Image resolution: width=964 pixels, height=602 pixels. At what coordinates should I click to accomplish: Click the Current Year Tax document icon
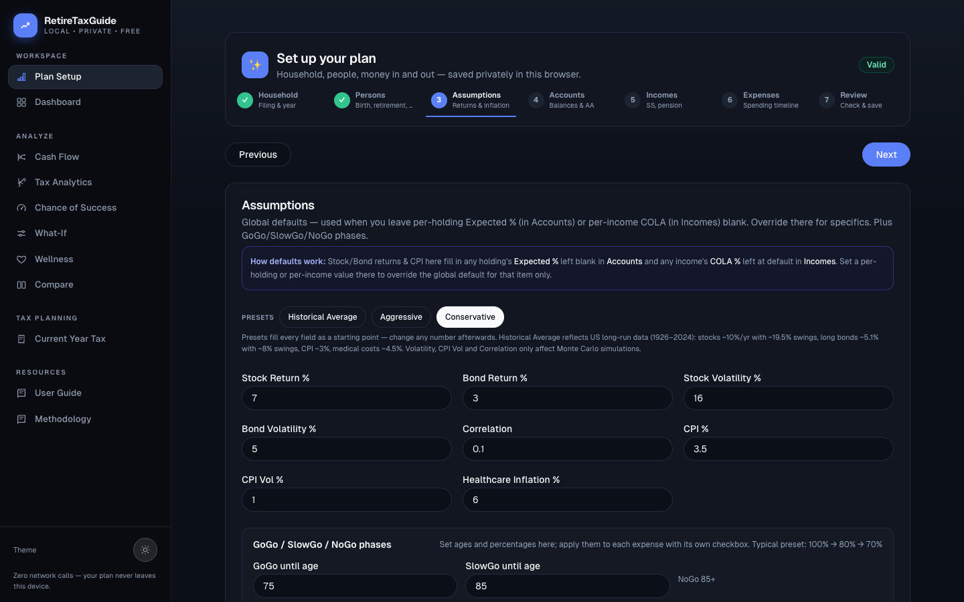click(x=21, y=339)
